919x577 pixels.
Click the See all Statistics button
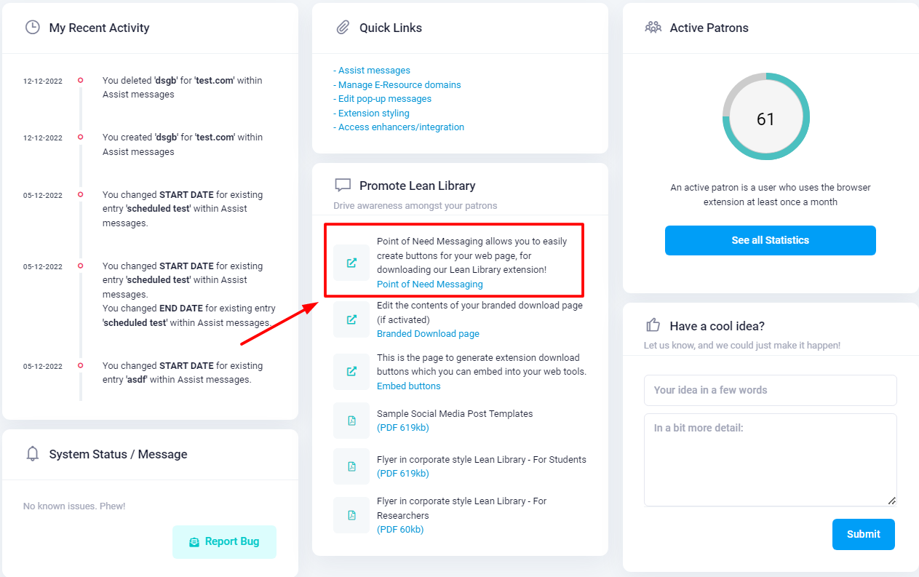[x=771, y=240]
